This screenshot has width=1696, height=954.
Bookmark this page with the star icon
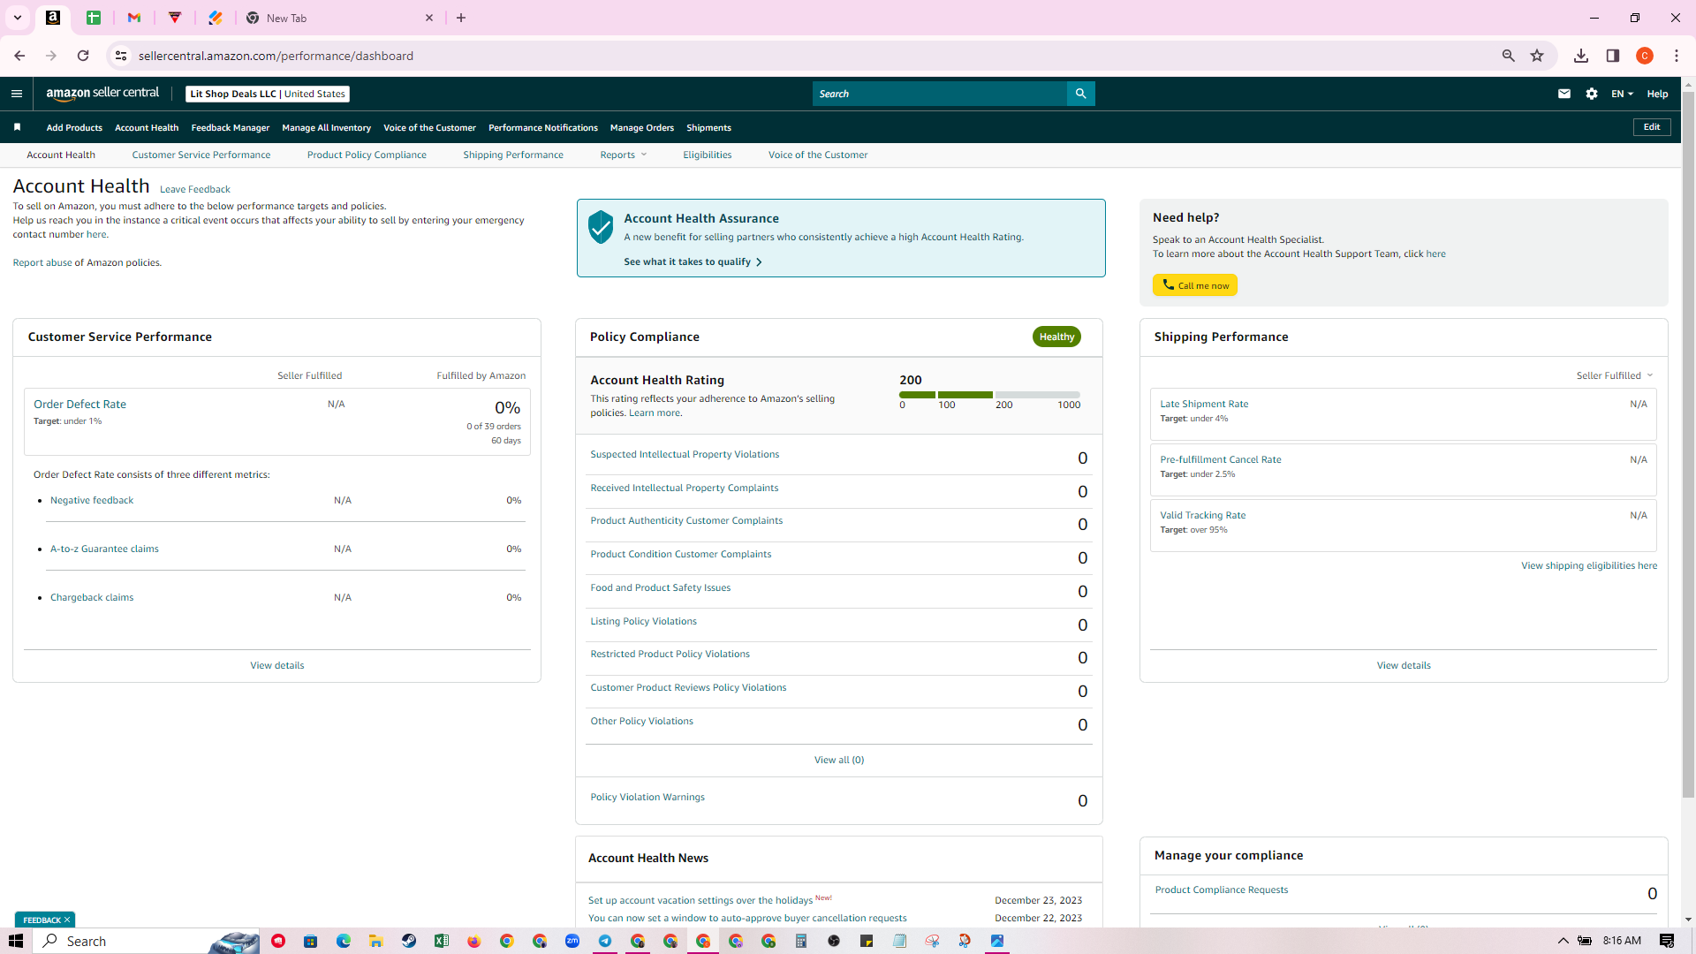pyautogui.click(x=1537, y=56)
